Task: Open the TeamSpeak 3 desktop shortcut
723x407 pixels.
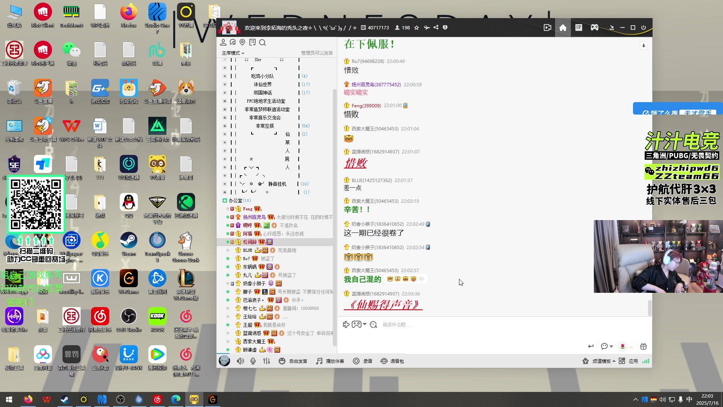Action: coord(157,247)
